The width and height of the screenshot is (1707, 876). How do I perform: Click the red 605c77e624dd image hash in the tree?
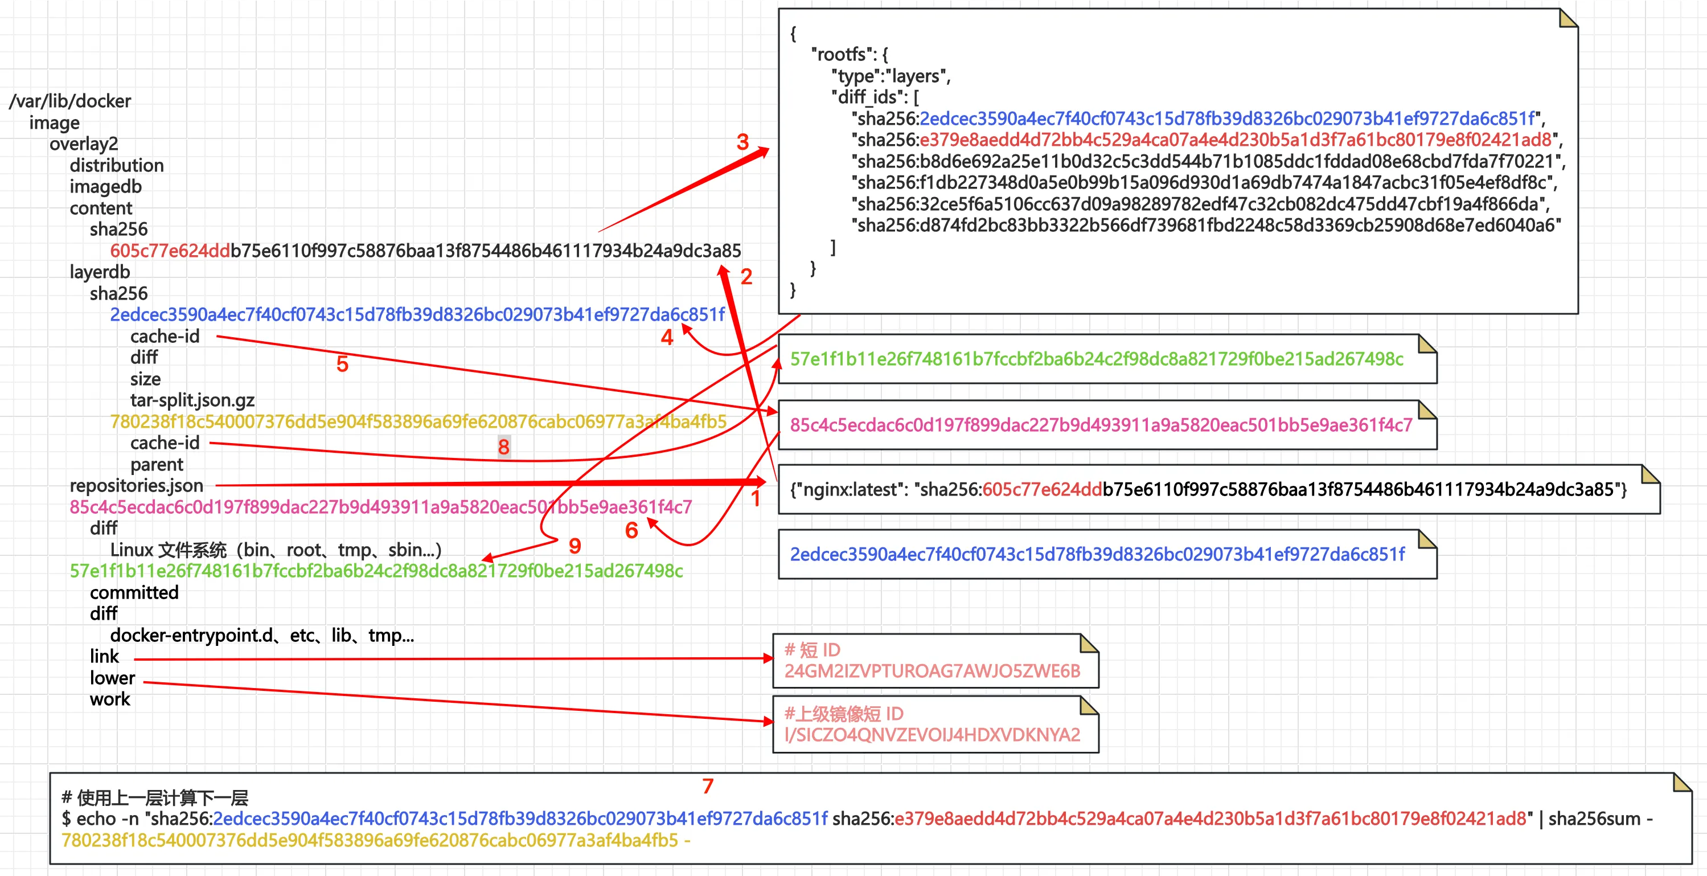point(170,251)
